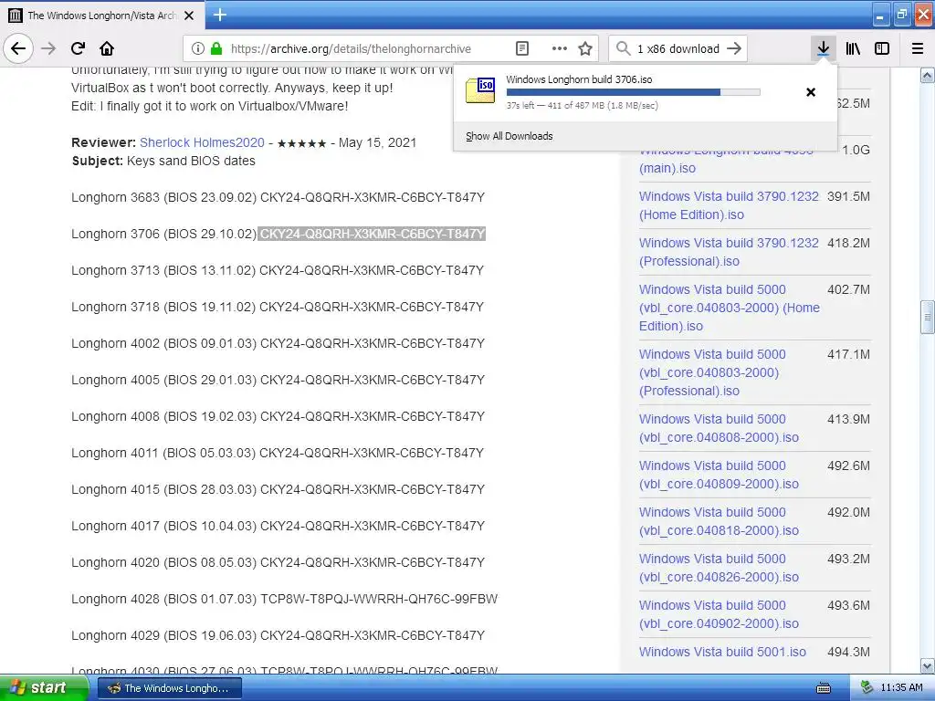Click the highlighted Longhorn 3706 product key
Image resolution: width=935 pixels, height=701 pixels.
click(x=373, y=234)
